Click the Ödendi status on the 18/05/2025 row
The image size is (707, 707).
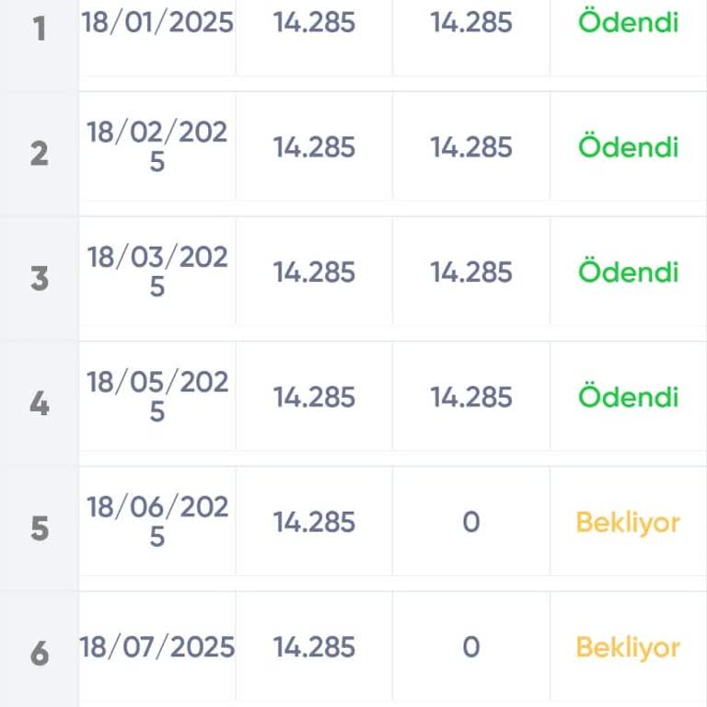click(x=628, y=398)
